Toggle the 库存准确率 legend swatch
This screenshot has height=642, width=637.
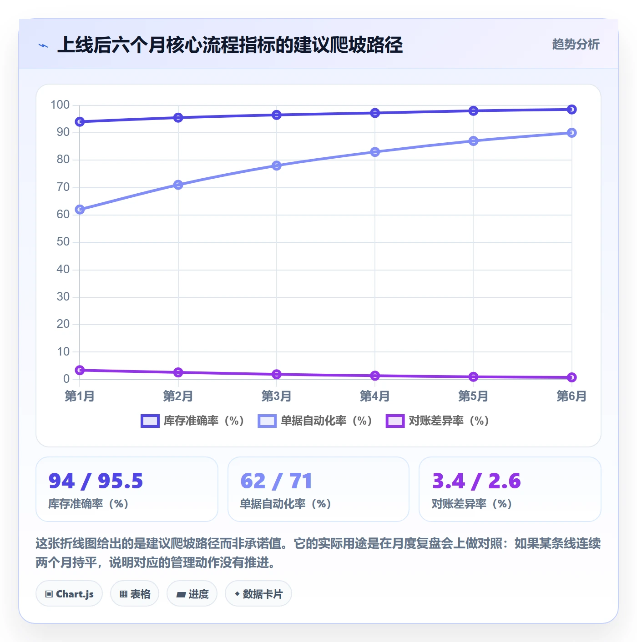150,421
